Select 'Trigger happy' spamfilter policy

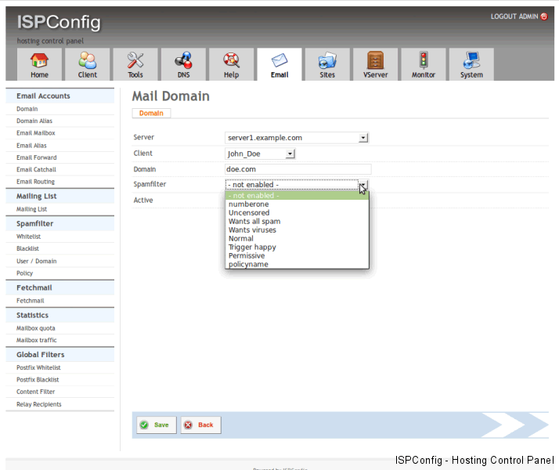tap(252, 248)
